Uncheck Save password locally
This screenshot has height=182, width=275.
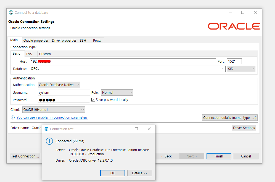coord(93,100)
